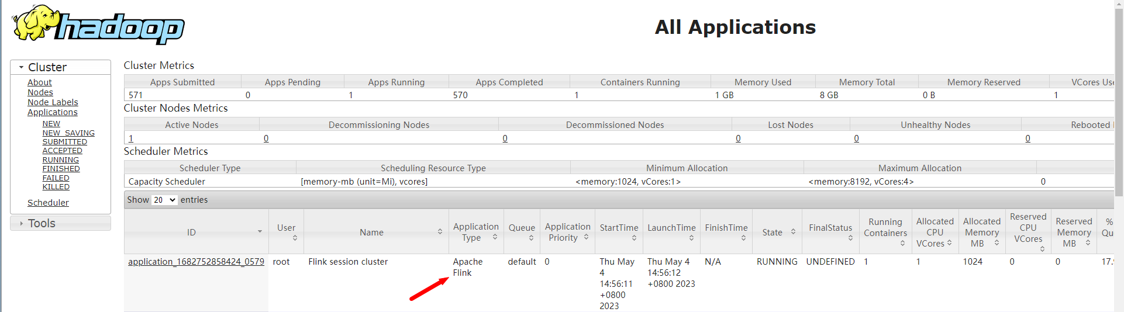Open the Nodes link
The width and height of the screenshot is (1124, 312).
tap(40, 92)
